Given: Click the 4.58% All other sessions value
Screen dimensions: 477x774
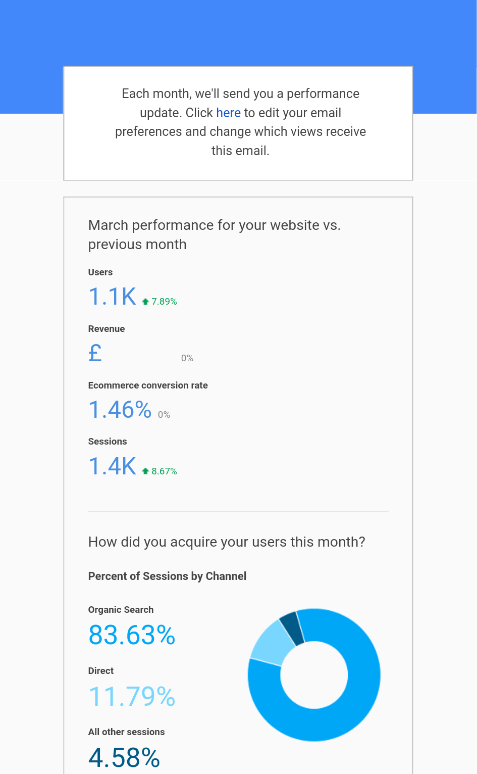Looking at the screenshot, I should pos(124,758).
